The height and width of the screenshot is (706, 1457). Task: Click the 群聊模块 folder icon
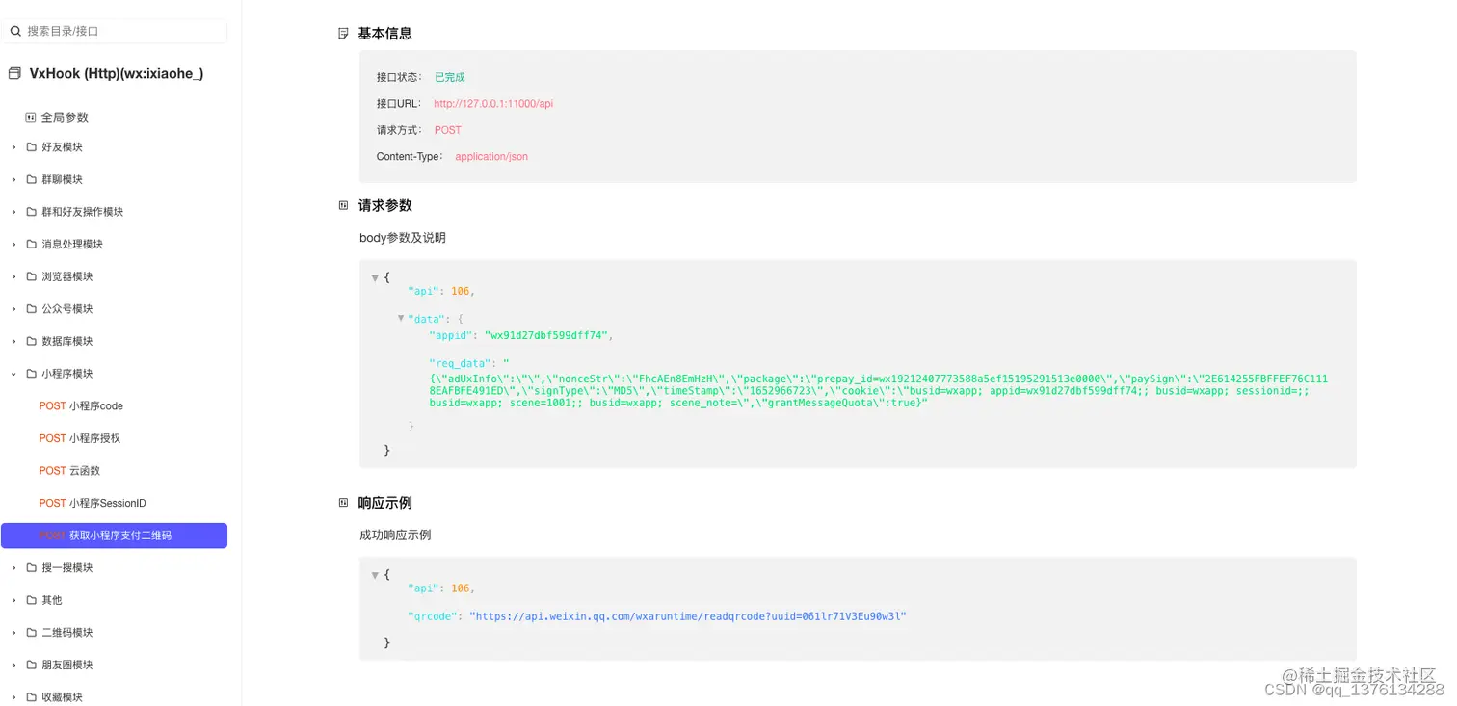32,179
